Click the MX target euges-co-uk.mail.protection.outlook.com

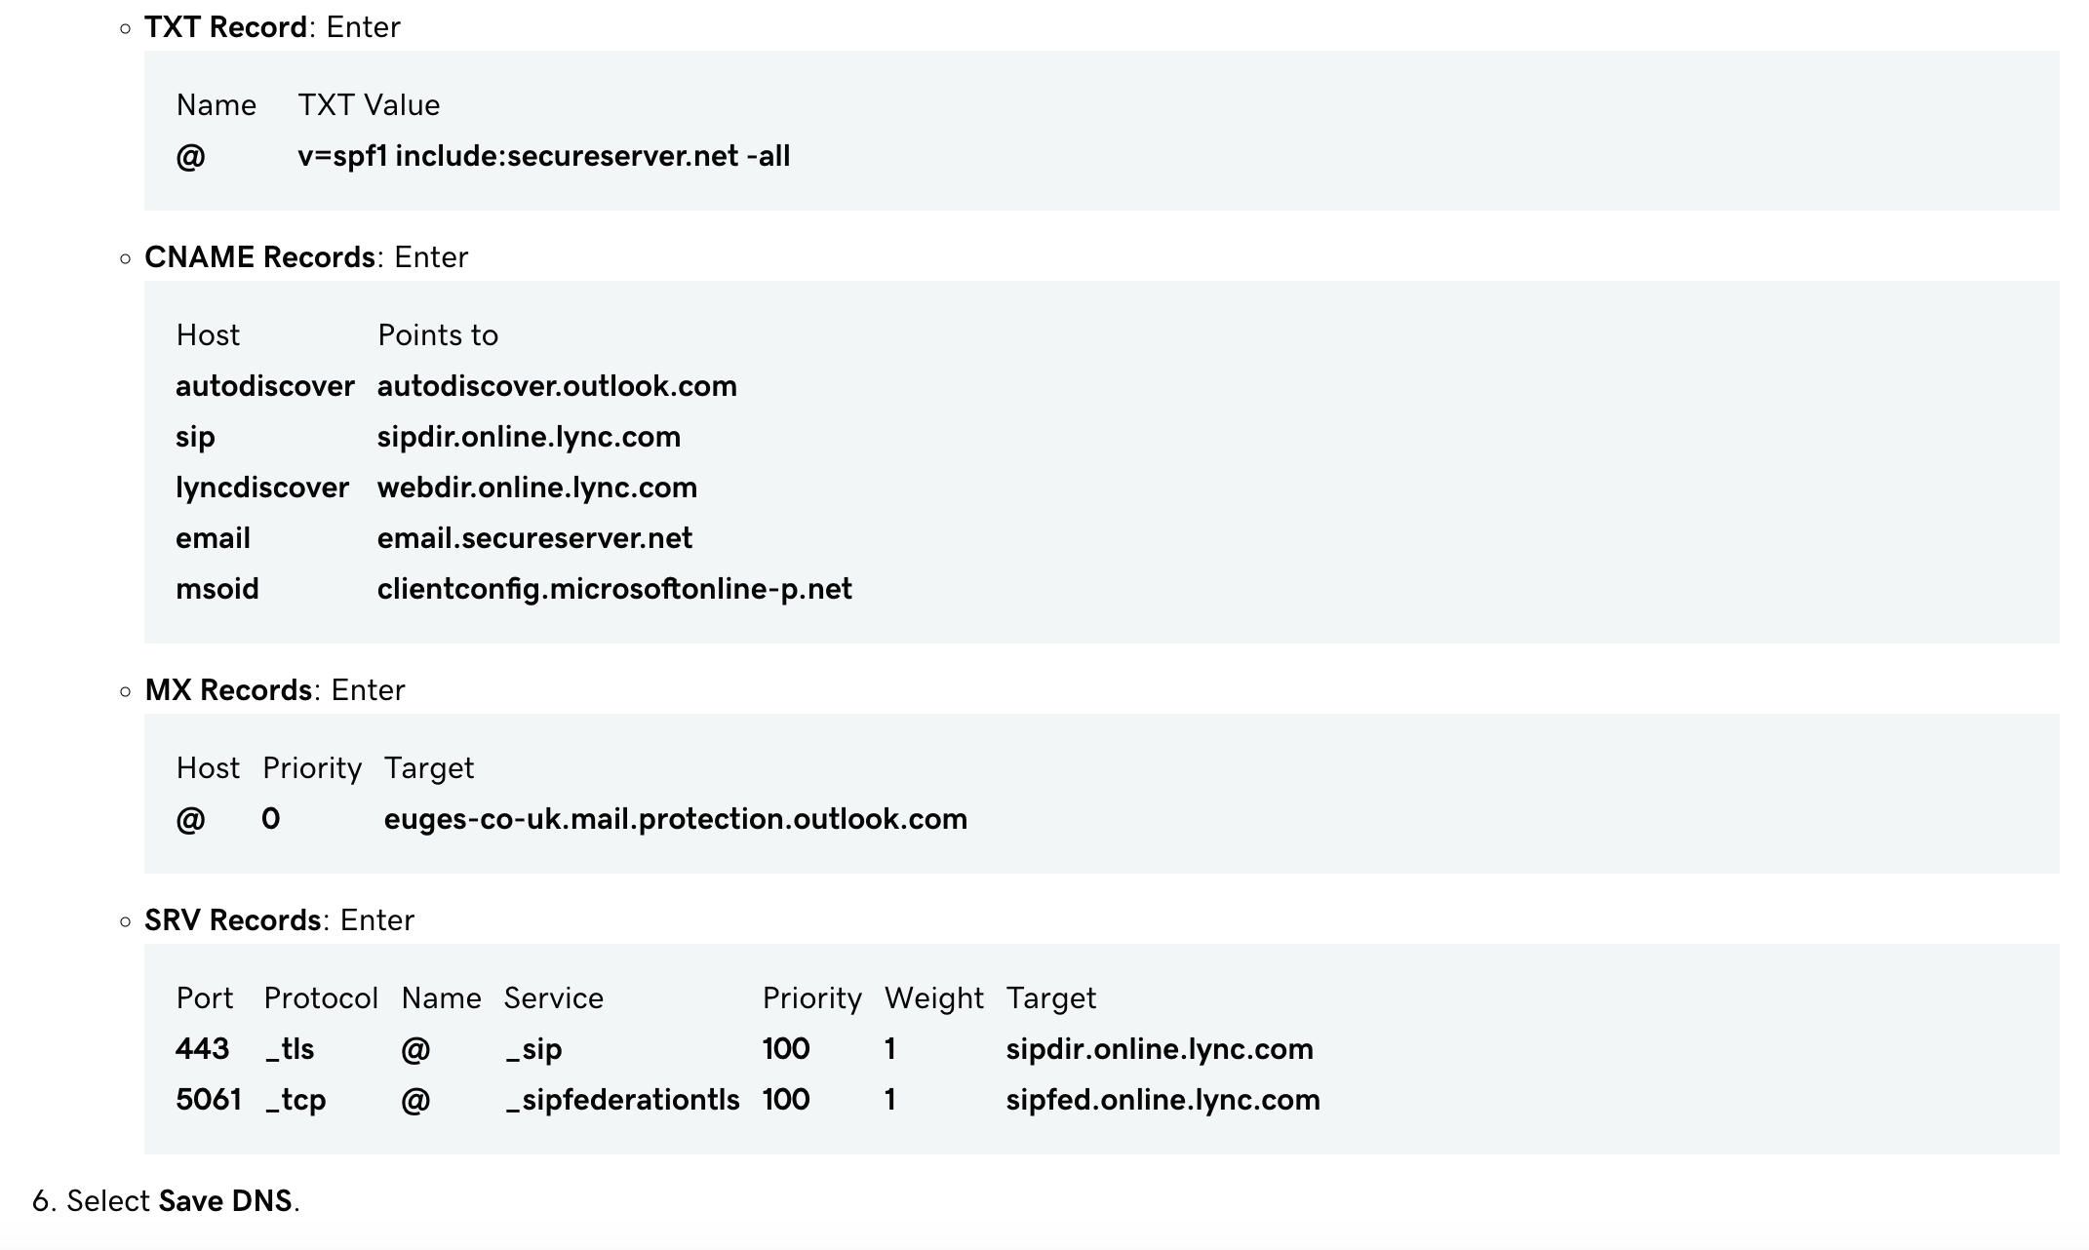point(676,819)
